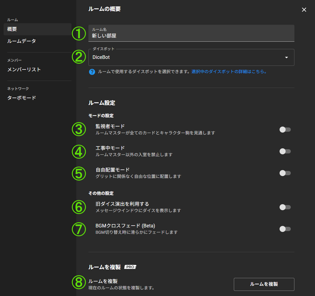Screen dimensions: 315x296
Task: Click the blue question mark help icon
Action: click(92, 72)
